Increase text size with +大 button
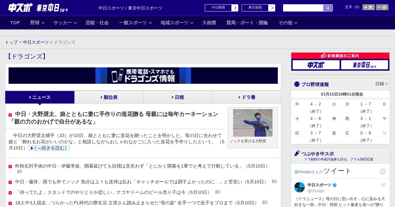The height and width of the screenshot is (207, 395). coord(369,7)
